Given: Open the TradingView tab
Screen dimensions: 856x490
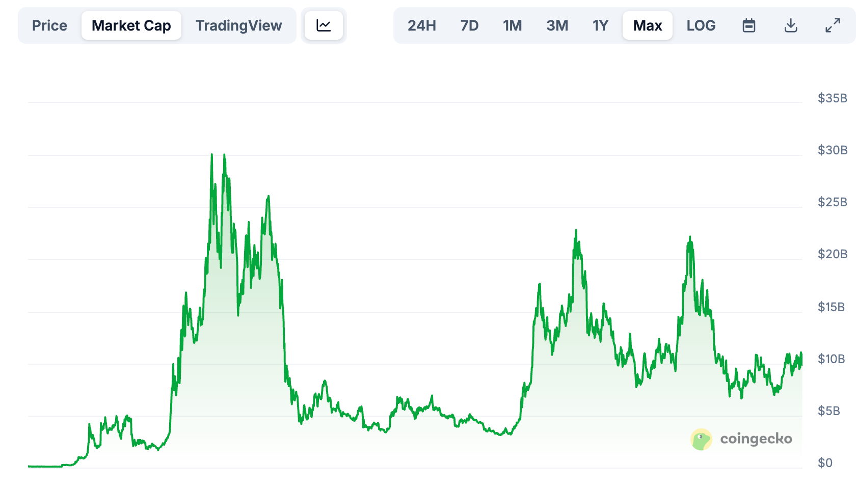Looking at the screenshot, I should click(x=238, y=25).
